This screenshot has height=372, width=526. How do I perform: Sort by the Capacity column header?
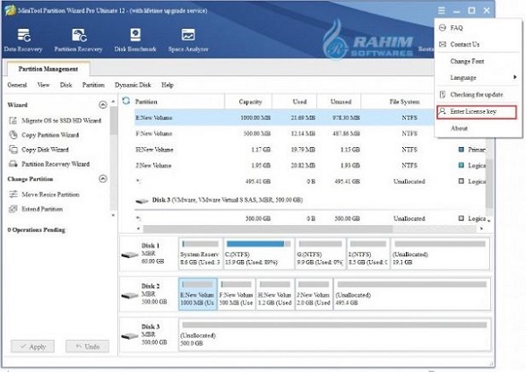pos(250,101)
